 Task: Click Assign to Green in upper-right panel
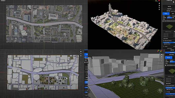click(x=168, y=32)
